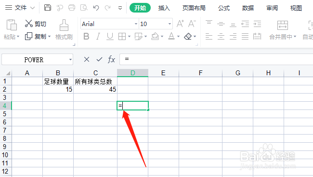Click the 复制 copy button
The width and height of the screenshot is (313, 177).
[x=36, y=36]
